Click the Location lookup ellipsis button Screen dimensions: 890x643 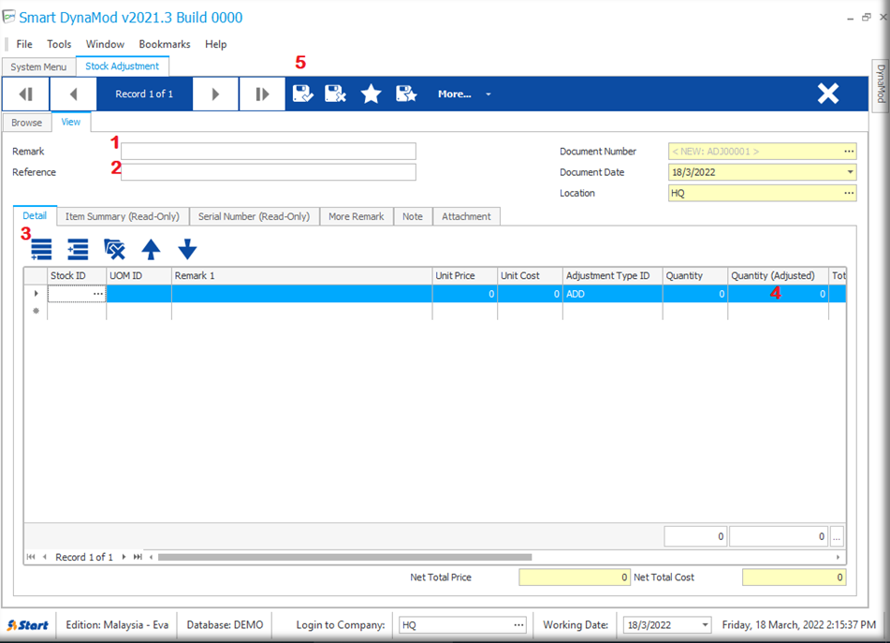(849, 193)
